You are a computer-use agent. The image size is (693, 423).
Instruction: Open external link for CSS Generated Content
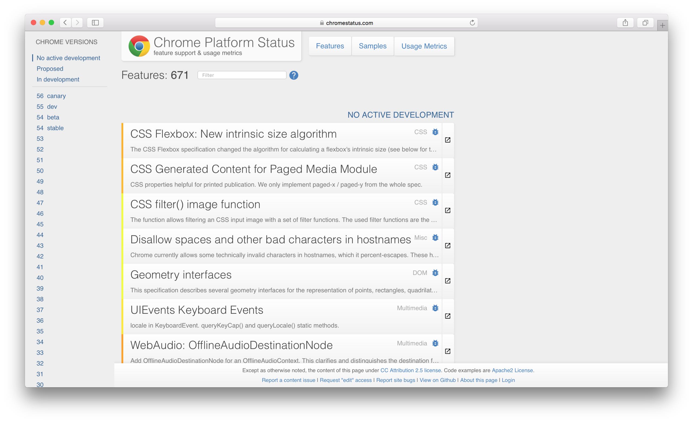point(447,175)
